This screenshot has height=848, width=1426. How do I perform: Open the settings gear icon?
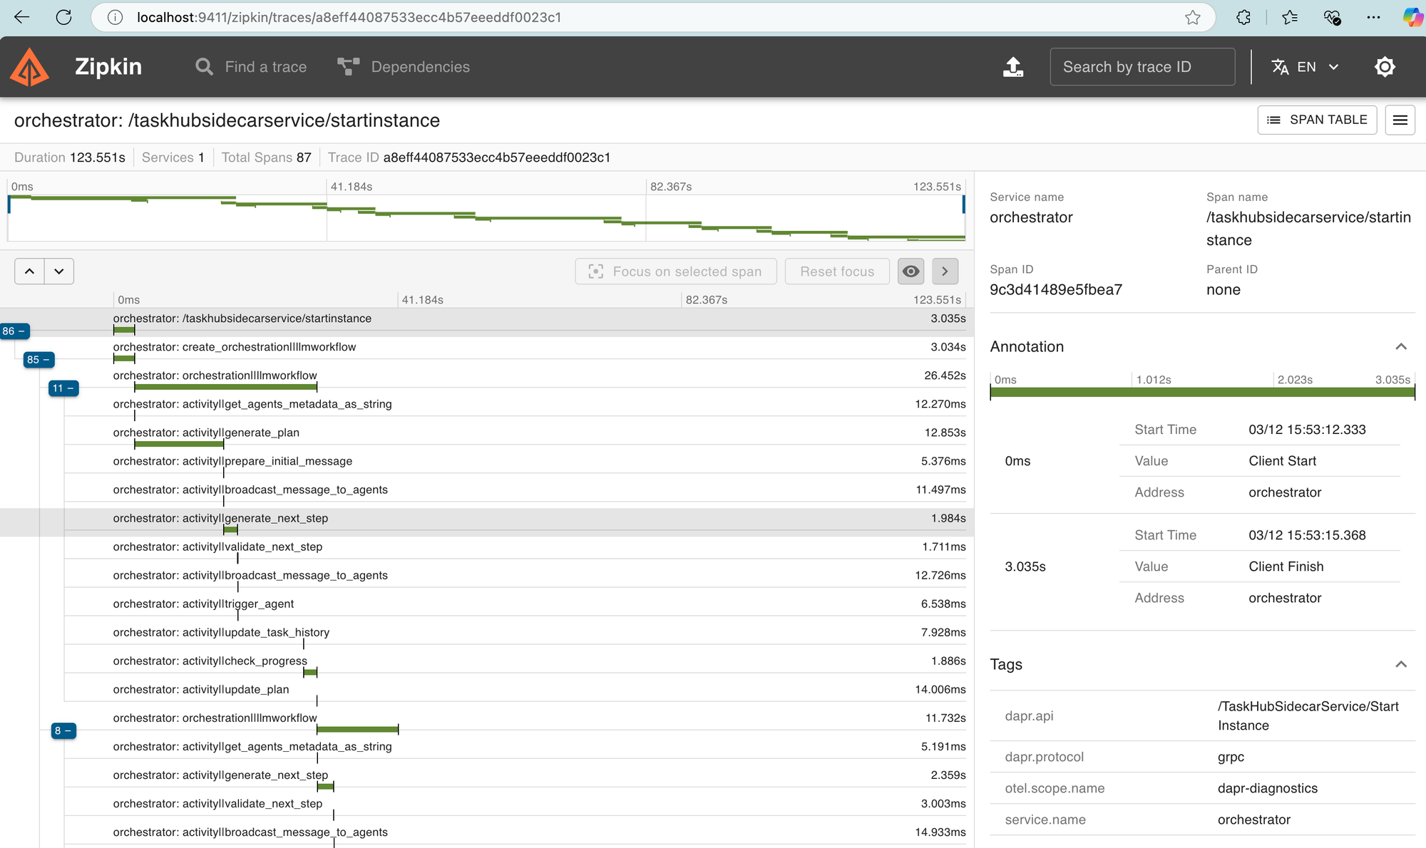[1385, 67]
